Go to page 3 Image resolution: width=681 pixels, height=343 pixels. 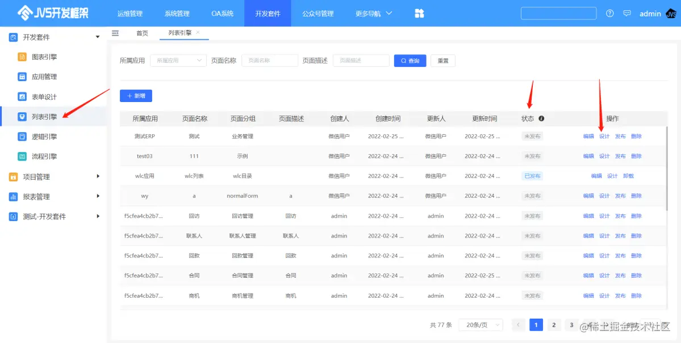pyautogui.click(x=571, y=325)
